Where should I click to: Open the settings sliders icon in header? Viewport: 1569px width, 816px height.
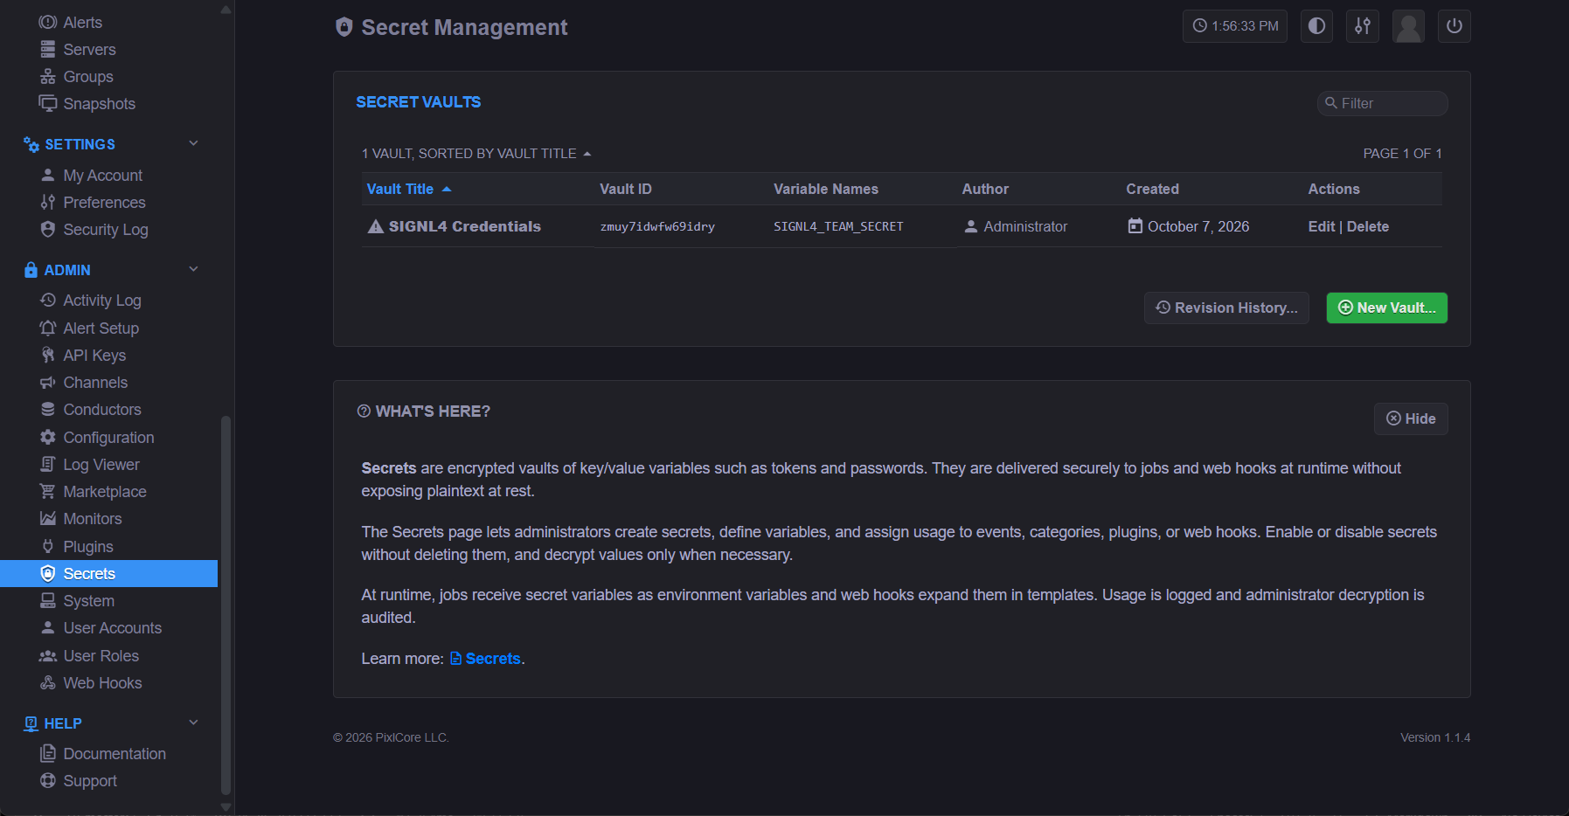pyautogui.click(x=1363, y=26)
